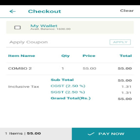The height and width of the screenshot is (140, 140).
Task: Click the CGST (2.50 %) label
Action: [x=68, y=86]
